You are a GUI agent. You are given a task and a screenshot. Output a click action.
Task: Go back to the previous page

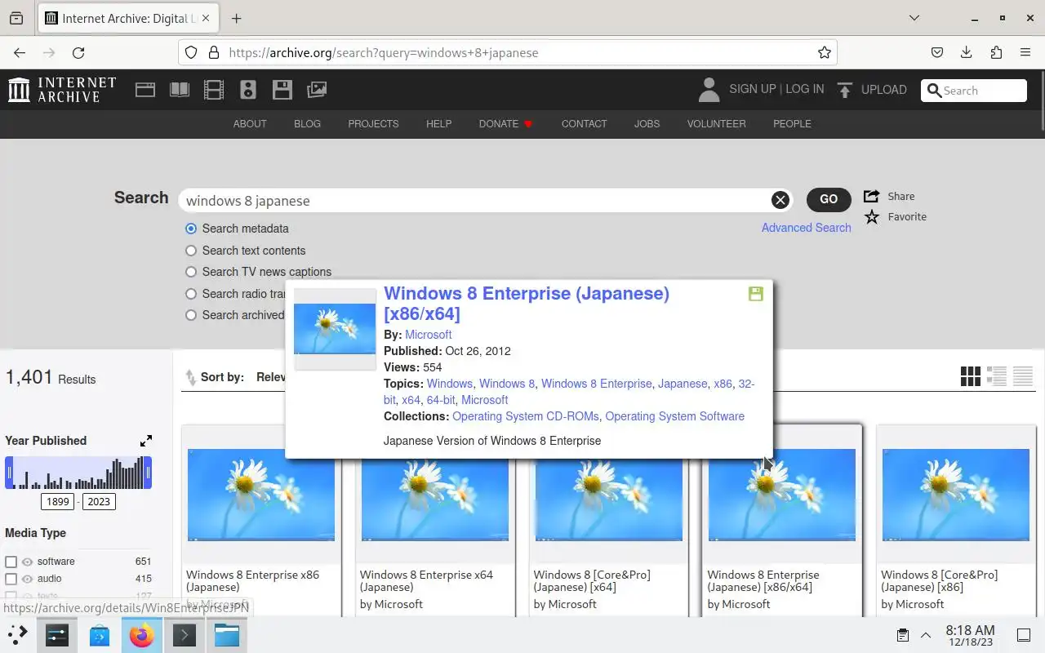(20, 52)
